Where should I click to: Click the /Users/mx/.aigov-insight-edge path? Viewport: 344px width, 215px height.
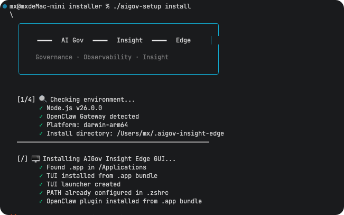(x=170, y=133)
